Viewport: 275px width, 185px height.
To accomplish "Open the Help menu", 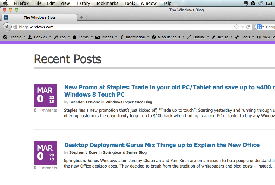I will click(x=167, y=3).
